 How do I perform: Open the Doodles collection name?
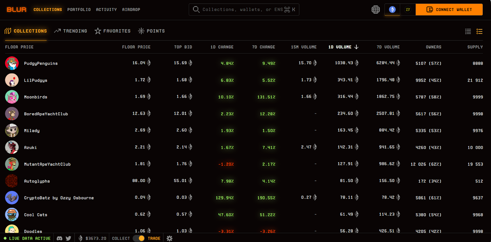click(x=33, y=231)
